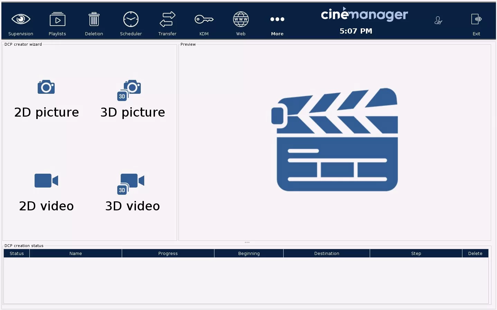Open the Playlists section

coord(57,20)
